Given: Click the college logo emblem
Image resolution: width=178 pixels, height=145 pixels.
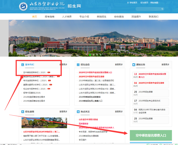Looking at the screenshot, I should click(24, 7).
